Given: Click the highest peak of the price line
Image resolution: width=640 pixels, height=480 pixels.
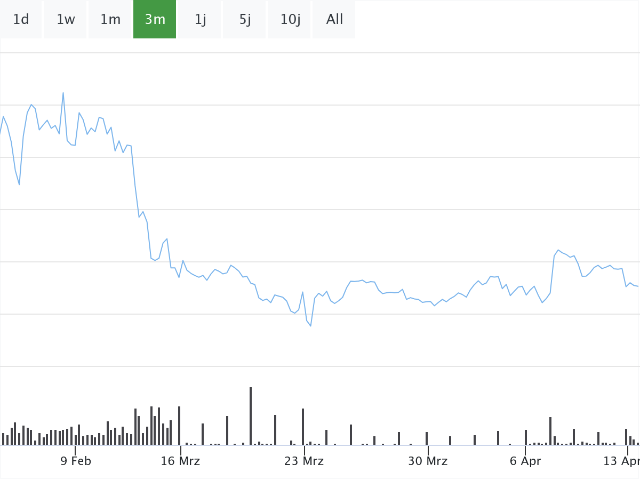Looking at the screenshot, I should coord(63,93).
